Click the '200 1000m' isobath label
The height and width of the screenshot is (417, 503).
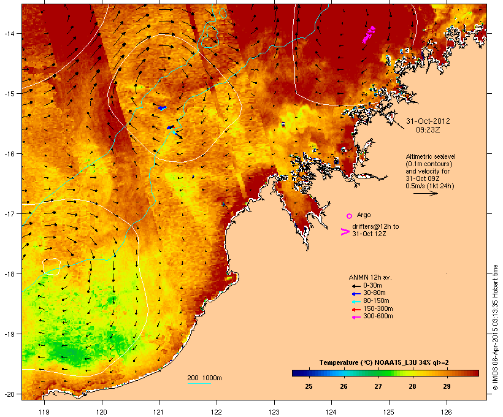pos(204,378)
